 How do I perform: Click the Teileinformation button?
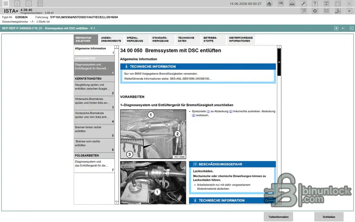click(278, 217)
